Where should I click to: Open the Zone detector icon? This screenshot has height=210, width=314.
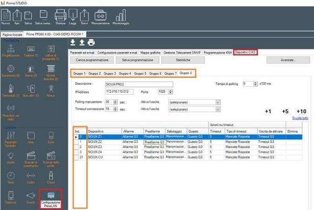coord(51,135)
